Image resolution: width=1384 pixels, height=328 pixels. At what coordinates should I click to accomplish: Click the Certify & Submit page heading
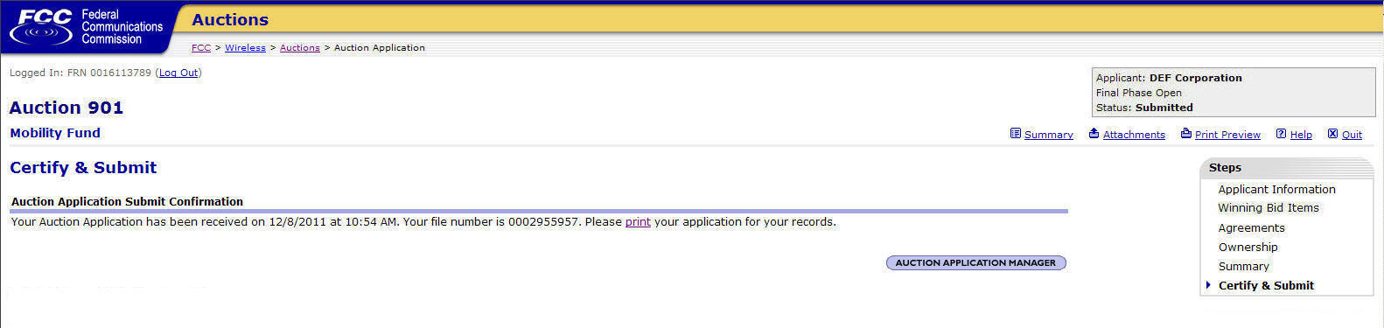click(83, 167)
